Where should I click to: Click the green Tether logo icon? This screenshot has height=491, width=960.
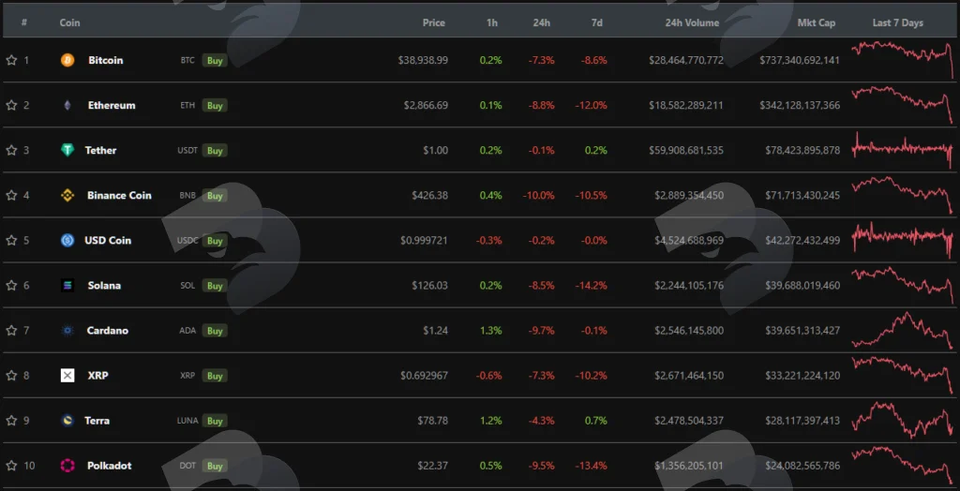[x=67, y=150]
